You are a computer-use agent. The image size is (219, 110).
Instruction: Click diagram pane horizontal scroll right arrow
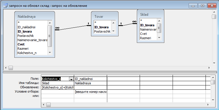(x=209, y=68)
